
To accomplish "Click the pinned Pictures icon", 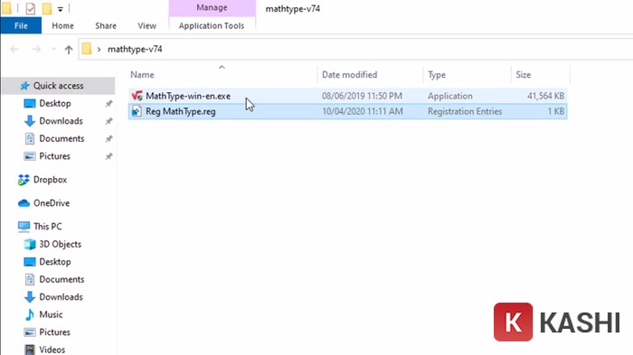I will click(30, 156).
